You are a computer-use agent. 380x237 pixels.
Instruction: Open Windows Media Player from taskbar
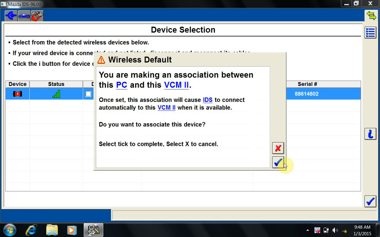pos(72,230)
